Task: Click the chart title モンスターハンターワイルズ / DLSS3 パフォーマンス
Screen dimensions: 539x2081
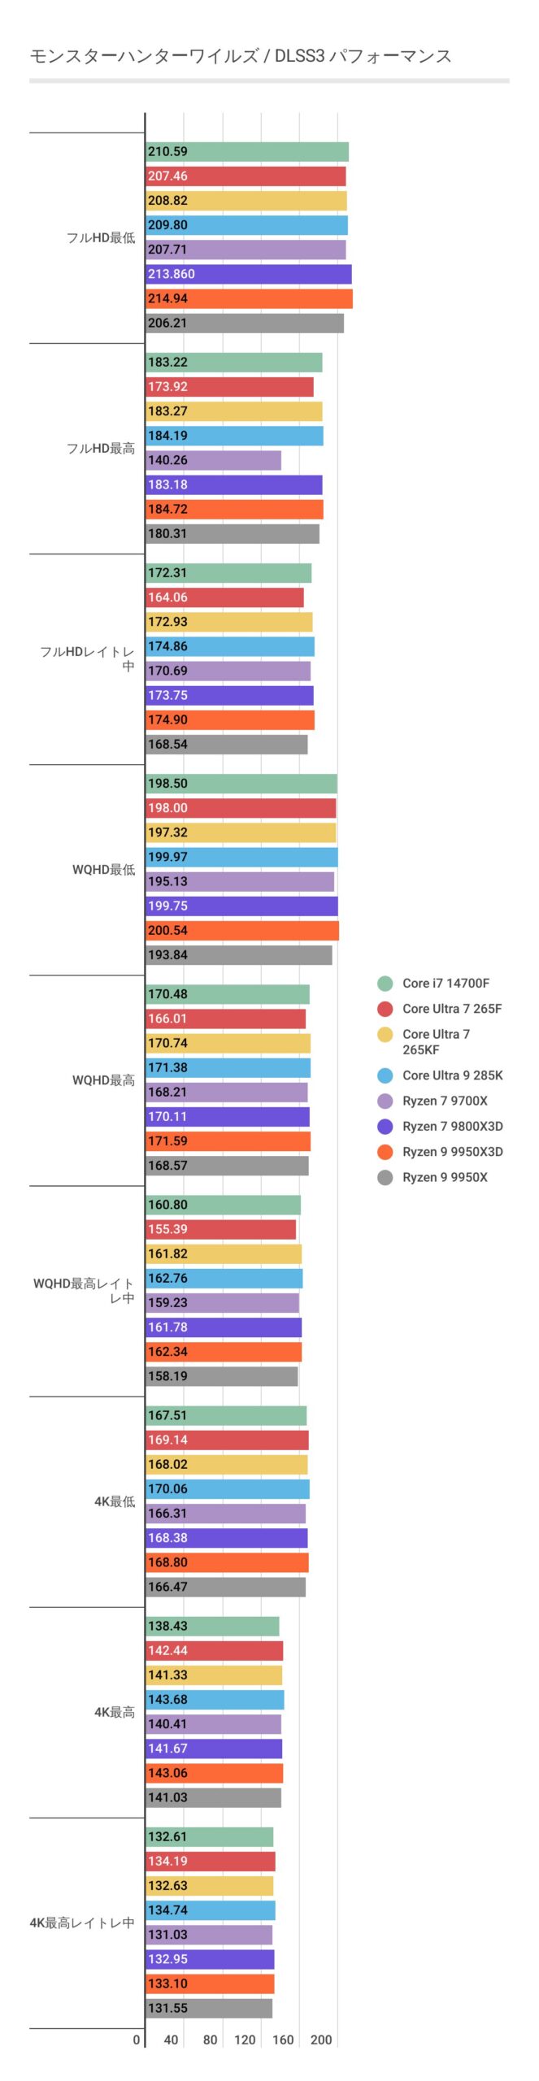Action: coord(241,56)
